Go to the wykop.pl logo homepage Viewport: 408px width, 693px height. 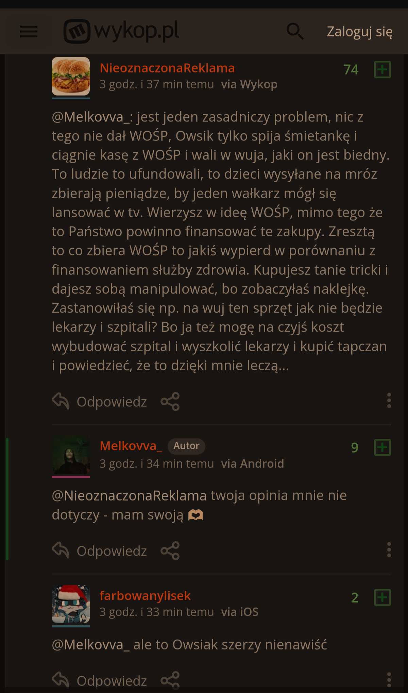pyautogui.click(x=121, y=31)
